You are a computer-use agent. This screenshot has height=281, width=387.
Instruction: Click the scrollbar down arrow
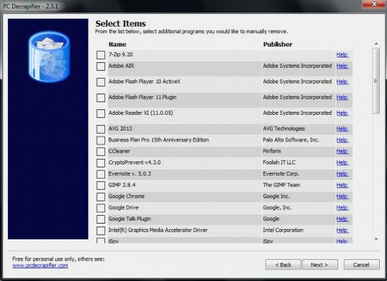[x=376, y=239]
